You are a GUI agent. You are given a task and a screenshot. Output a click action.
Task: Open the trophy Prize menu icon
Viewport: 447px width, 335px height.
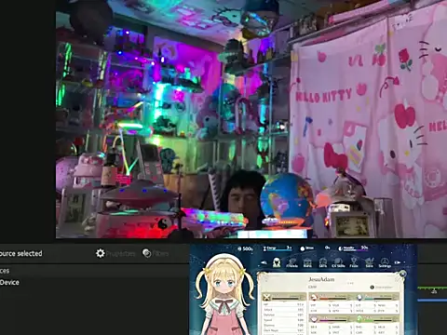(354, 263)
